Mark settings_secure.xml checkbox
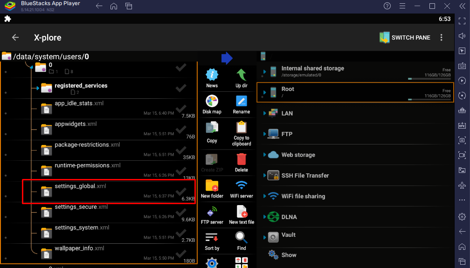The height and width of the screenshot is (268, 470). point(181,212)
